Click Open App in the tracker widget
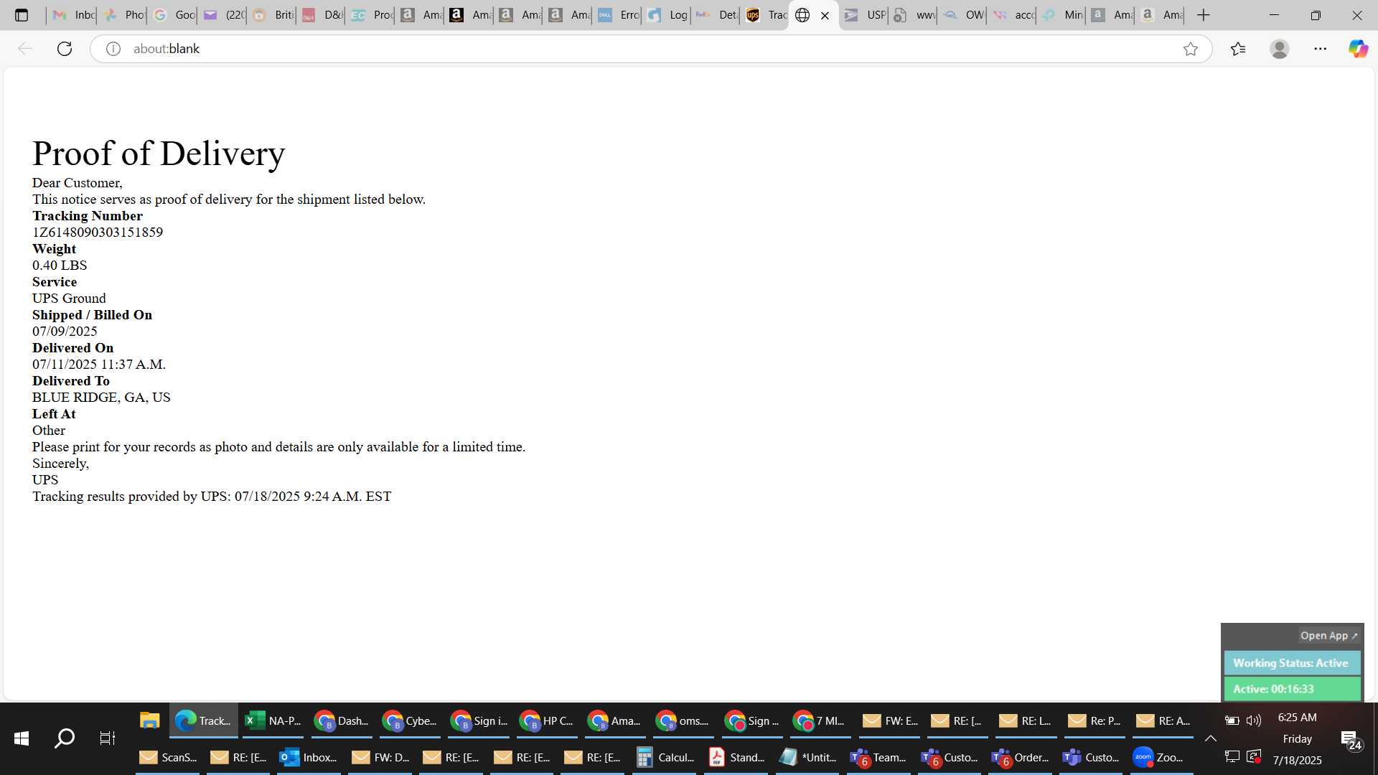Image resolution: width=1378 pixels, height=775 pixels. [1328, 636]
